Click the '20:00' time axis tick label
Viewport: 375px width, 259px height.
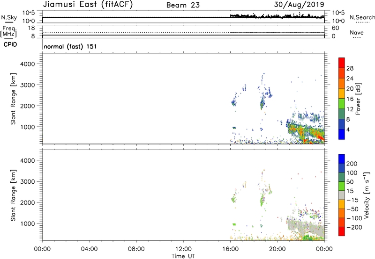[x=277, y=249]
